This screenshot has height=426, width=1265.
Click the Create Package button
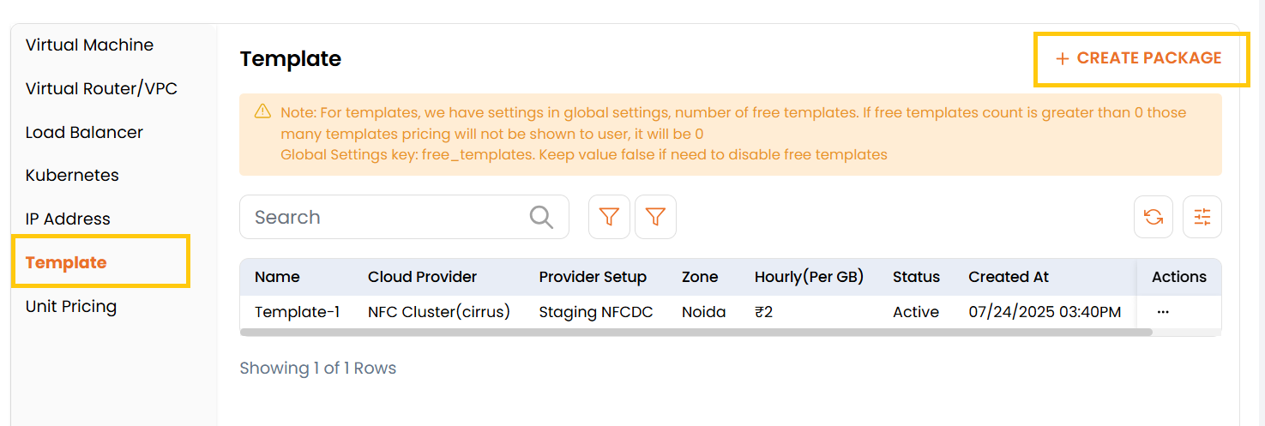point(1139,58)
